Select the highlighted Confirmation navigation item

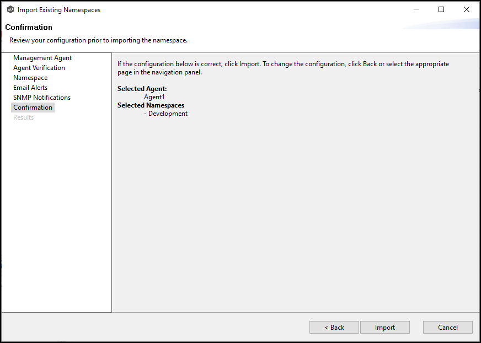click(33, 108)
